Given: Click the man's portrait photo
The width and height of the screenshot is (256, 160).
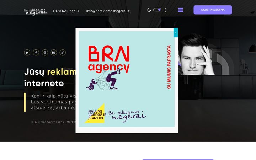Looking at the screenshot, I should point(196,54).
